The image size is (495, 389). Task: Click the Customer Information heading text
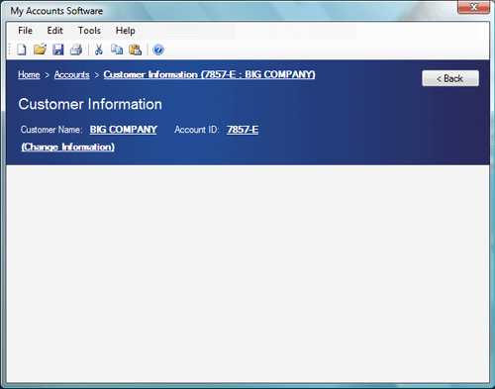pyautogui.click(x=90, y=104)
